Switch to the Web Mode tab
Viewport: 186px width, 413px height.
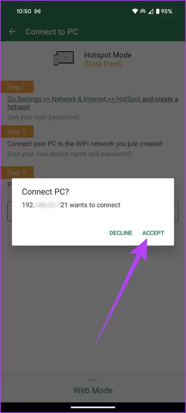(x=93, y=390)
